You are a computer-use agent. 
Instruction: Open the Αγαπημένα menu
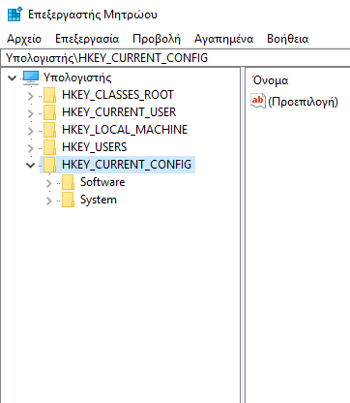(x=223, y=39)
